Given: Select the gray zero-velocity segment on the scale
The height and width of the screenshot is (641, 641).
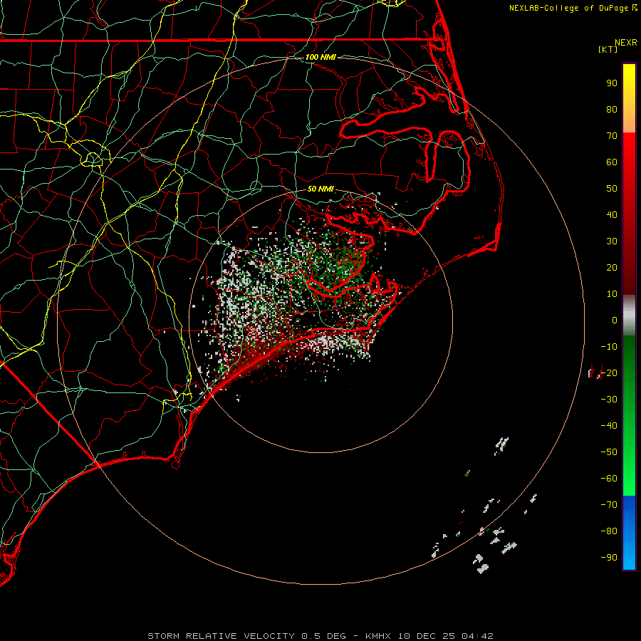Looking at the screenshot, I should coord(629,316).
